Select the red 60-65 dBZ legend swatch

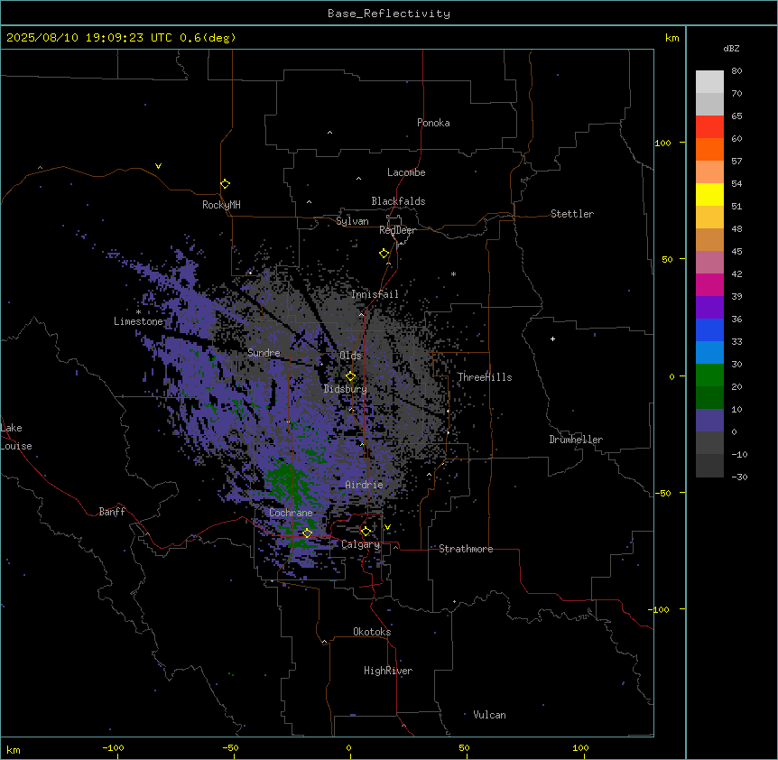click(x=709, y=127)
